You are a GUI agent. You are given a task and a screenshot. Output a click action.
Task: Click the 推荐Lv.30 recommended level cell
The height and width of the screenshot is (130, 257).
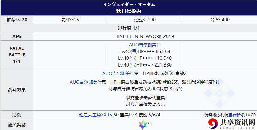17,20
